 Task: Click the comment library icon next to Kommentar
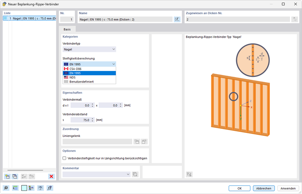pos(135,174)
